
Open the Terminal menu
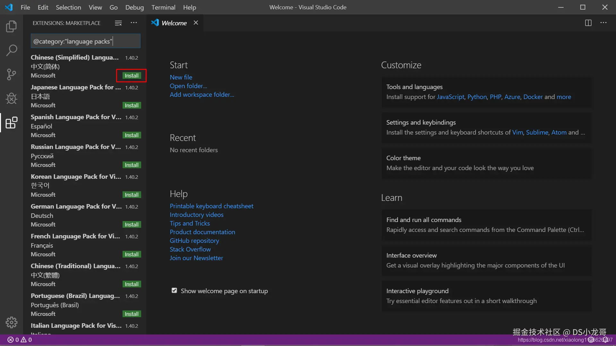tap(163, 7)
